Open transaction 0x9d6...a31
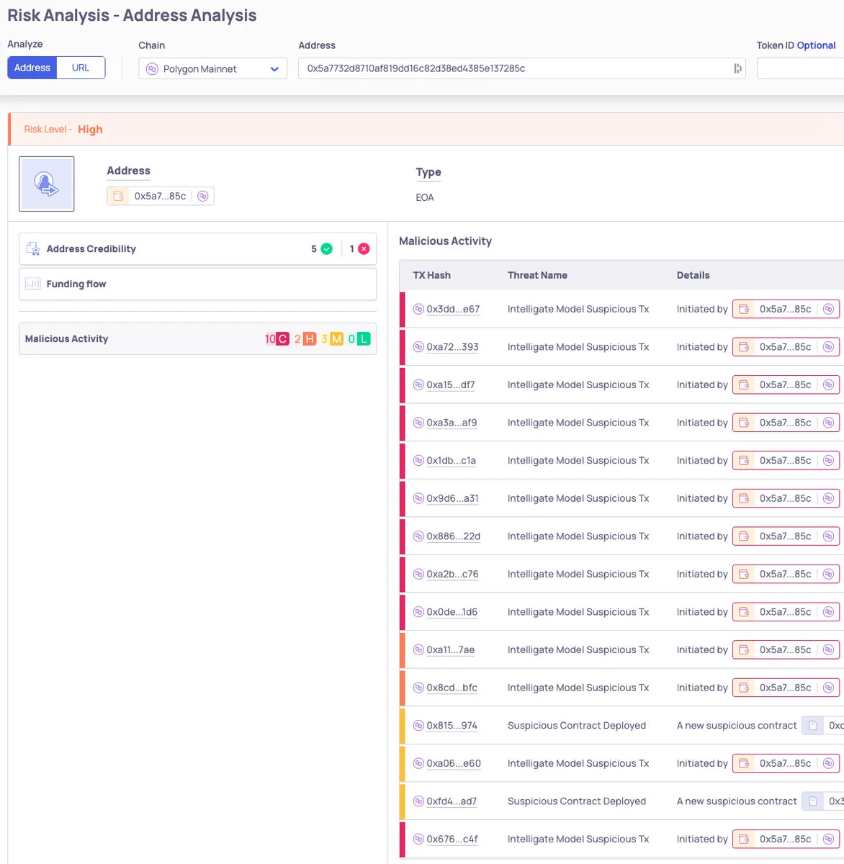This screenshot has height=864, width=844. coord(452,498)
